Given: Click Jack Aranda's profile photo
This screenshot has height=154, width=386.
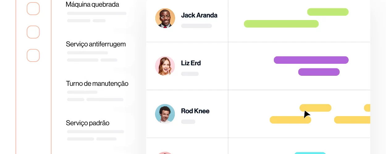Looking at the screenshot, I should point(165,18).
